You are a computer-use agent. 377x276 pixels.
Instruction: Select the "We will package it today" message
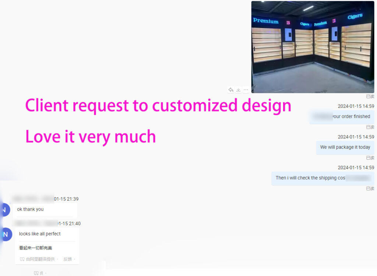click(345, 147)
